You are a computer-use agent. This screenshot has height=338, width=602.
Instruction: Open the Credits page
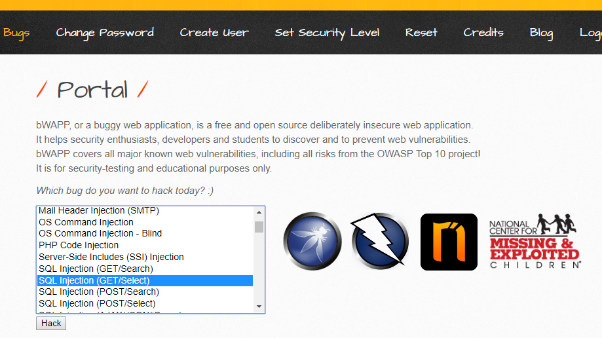click(483, 33)
